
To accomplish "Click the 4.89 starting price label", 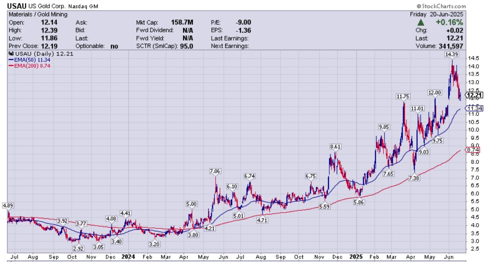I will [x=8, y=206].
